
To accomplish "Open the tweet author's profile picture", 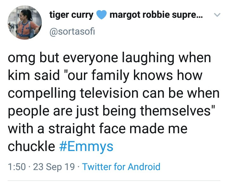I will [x=25, y=23].
